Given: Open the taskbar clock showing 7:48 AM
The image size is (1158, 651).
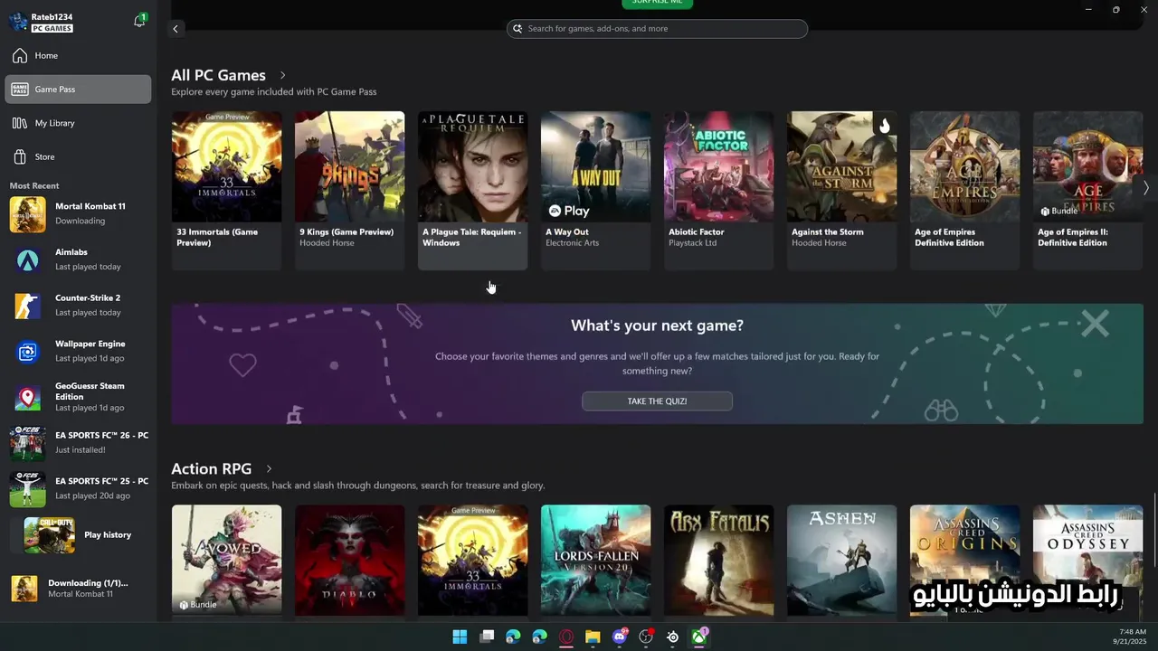Looking at the screenshot, I should coord(1132,637).
